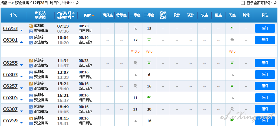Screen dimensions: 278x126
Task: Expand details arrow next to C6255
Action: pyautogui.click(x=21, y=65)
